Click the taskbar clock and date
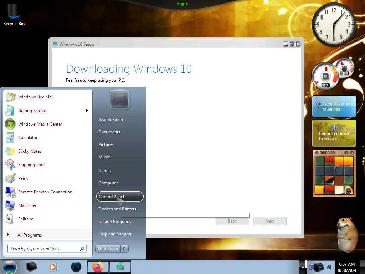The image size is (365, 274). pos(347,267)
